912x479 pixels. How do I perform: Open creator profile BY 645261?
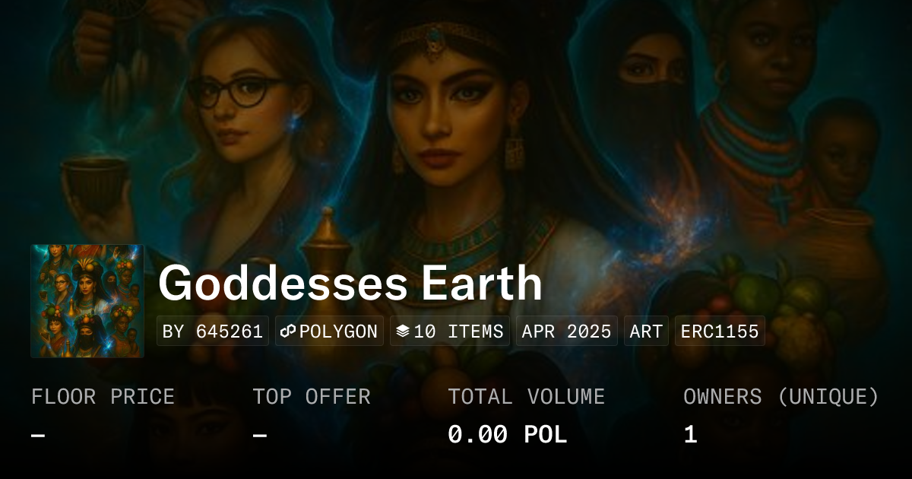pos(213,331)
